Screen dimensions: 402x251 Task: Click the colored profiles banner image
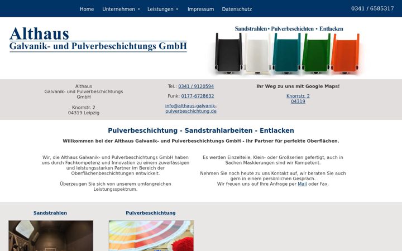[x=286, y=50]
